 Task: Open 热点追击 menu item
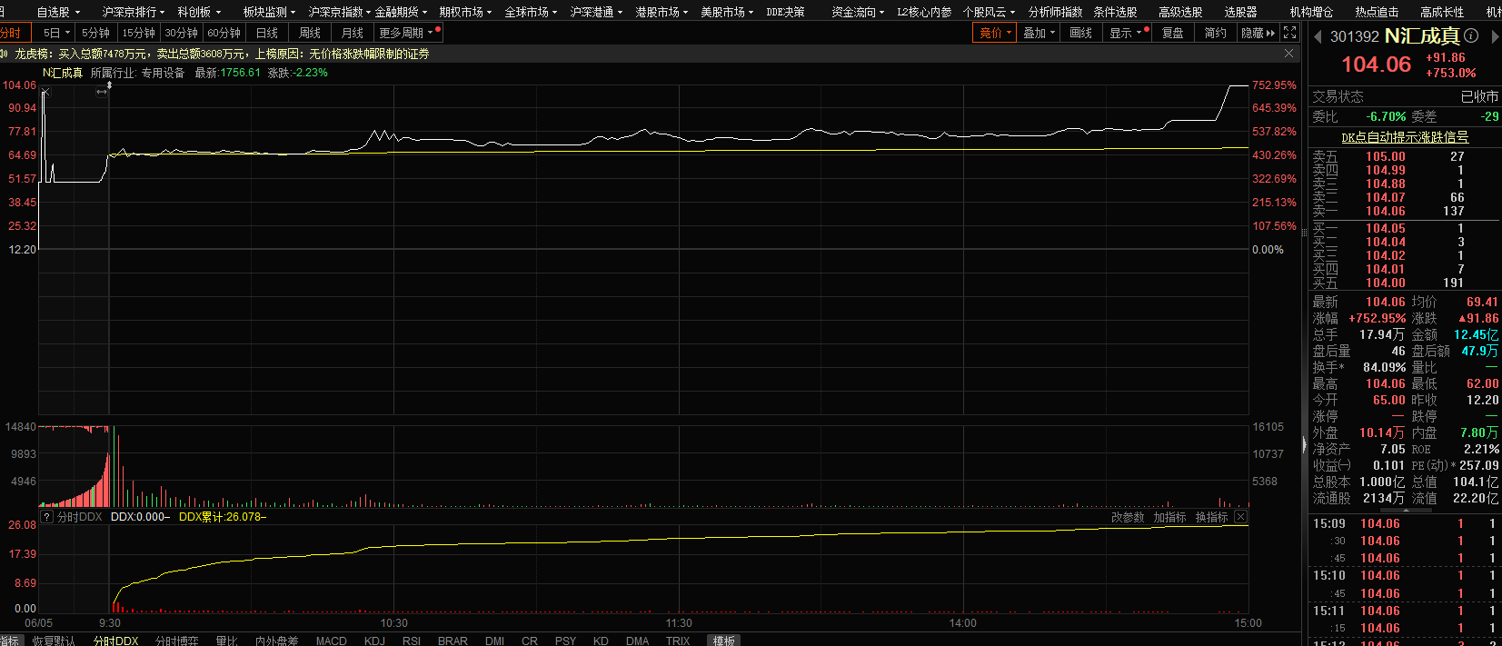coord(1377,12)
